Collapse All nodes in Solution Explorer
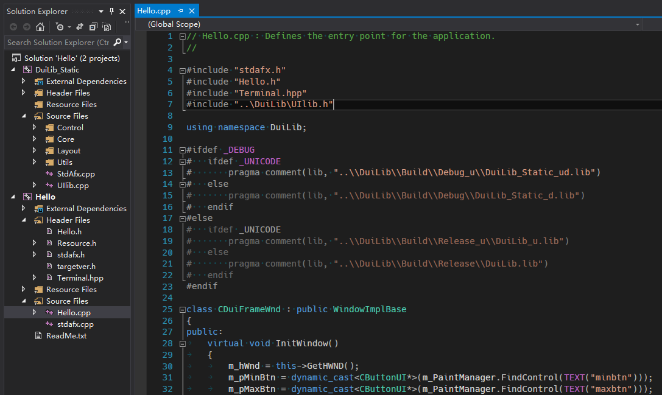 coord(93,27)
